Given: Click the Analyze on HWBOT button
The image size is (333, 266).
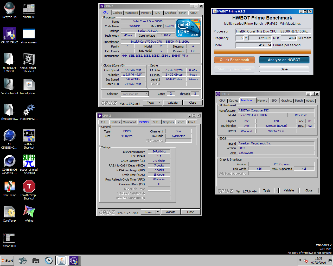Looking at the screenshot, I should (284, 60).
